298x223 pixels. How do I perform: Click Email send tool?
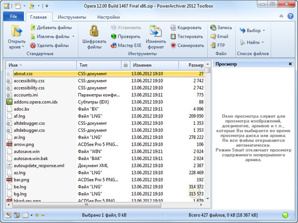tap(219, 36)
